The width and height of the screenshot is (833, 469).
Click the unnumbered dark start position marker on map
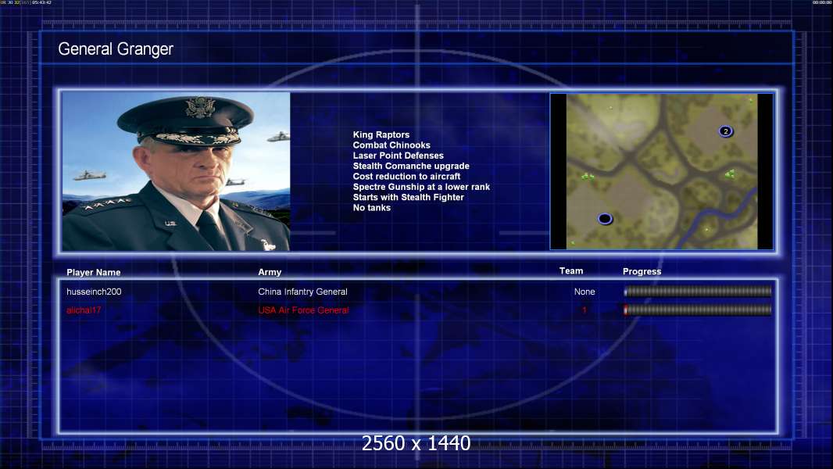click(x=605, y=218)
